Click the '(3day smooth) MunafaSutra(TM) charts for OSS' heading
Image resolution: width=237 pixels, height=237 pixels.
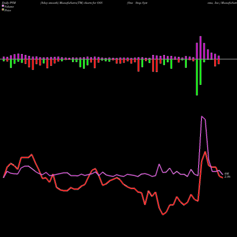71,3
